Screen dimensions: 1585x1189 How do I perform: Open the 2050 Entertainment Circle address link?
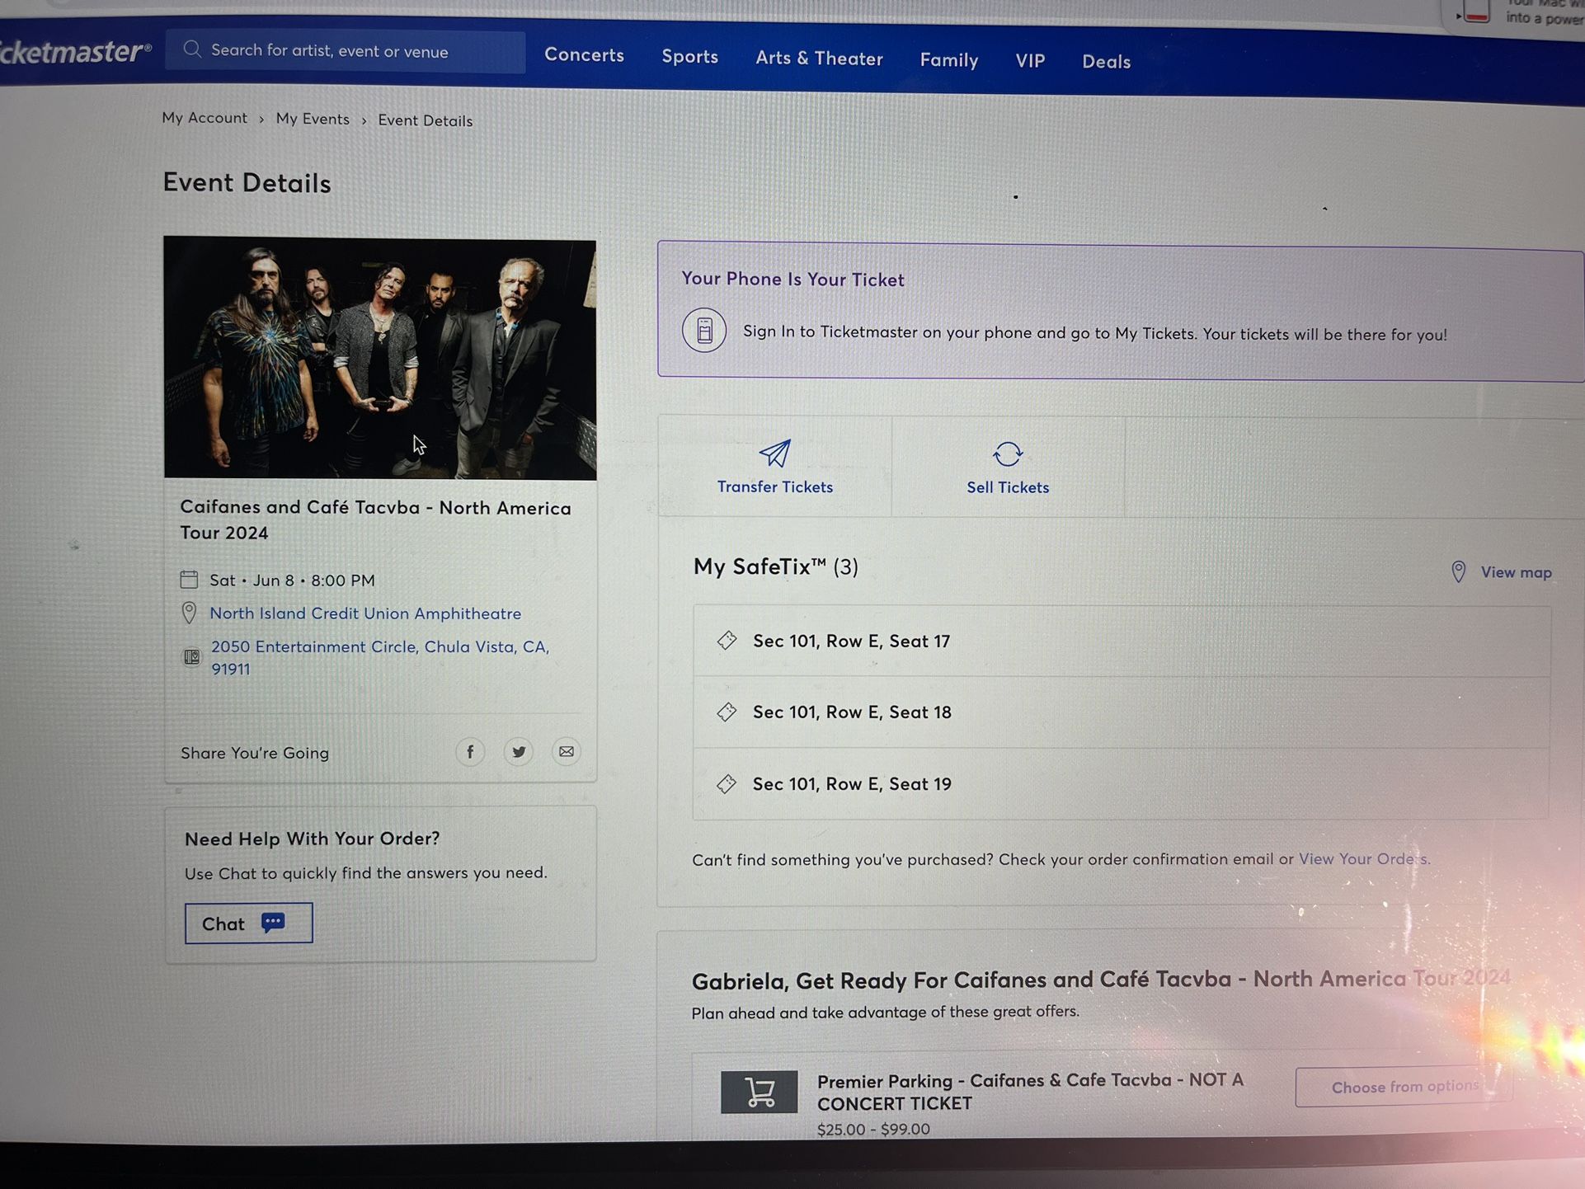[380, 657]
